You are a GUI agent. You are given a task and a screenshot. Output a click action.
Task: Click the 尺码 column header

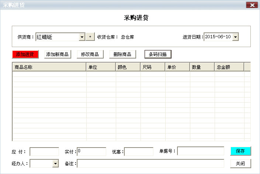(153, 67)
